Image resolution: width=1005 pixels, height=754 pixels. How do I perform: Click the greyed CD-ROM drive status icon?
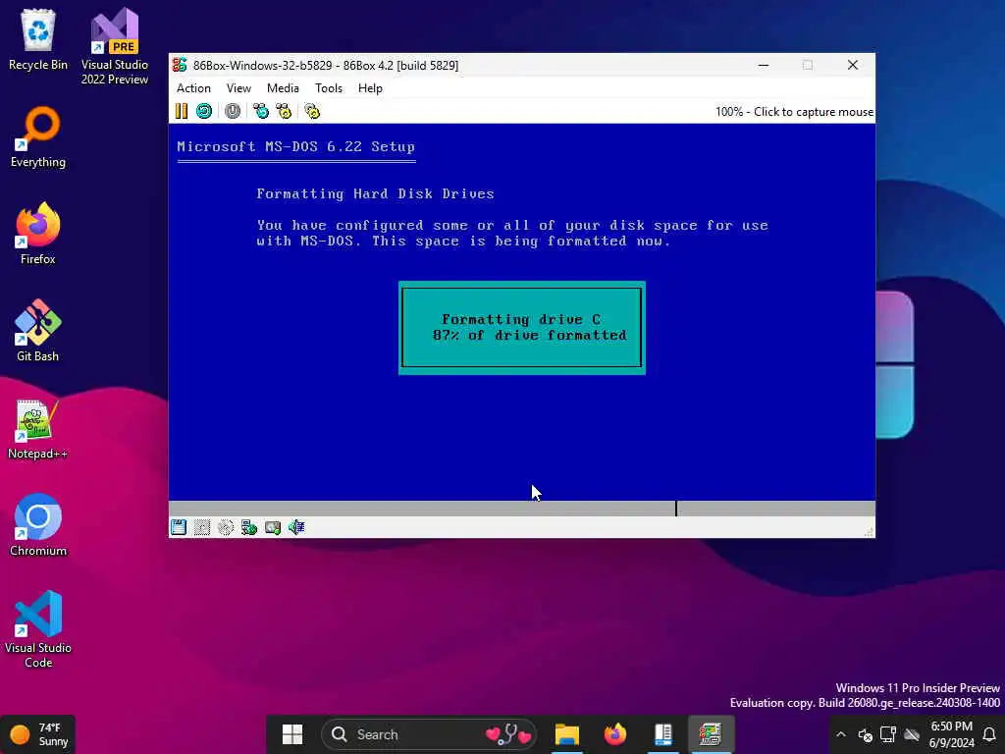tap(226, 527)
